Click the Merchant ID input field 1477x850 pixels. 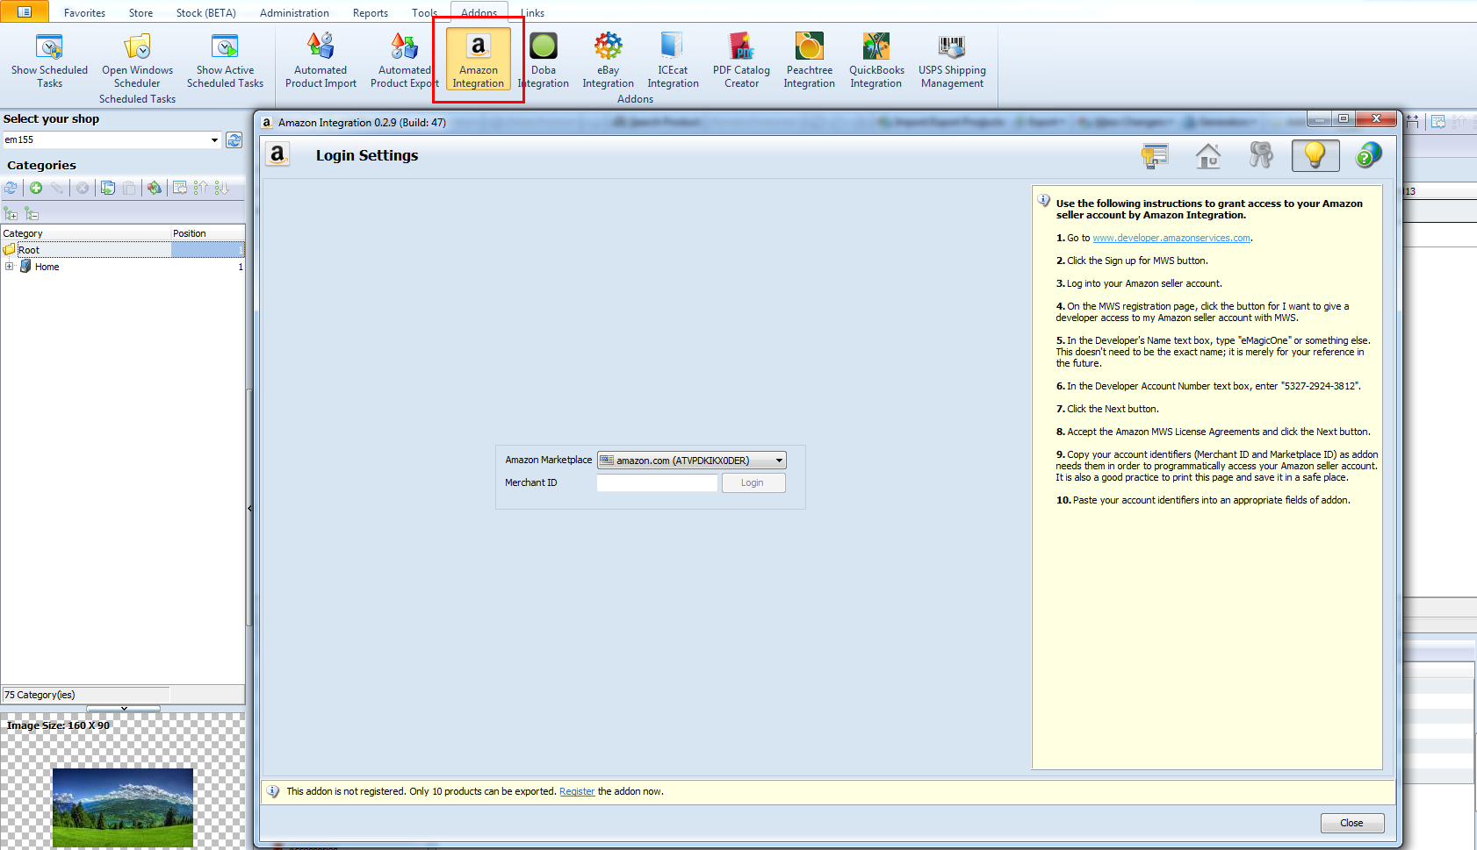click(657, 483)
